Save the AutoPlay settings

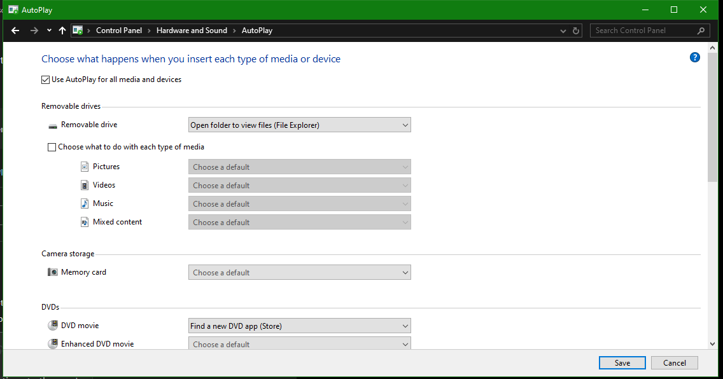tap(622, 363)
